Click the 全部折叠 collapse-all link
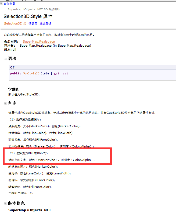Image resolution: width=176 pixels, height=217 pixels. click(9, 4)
